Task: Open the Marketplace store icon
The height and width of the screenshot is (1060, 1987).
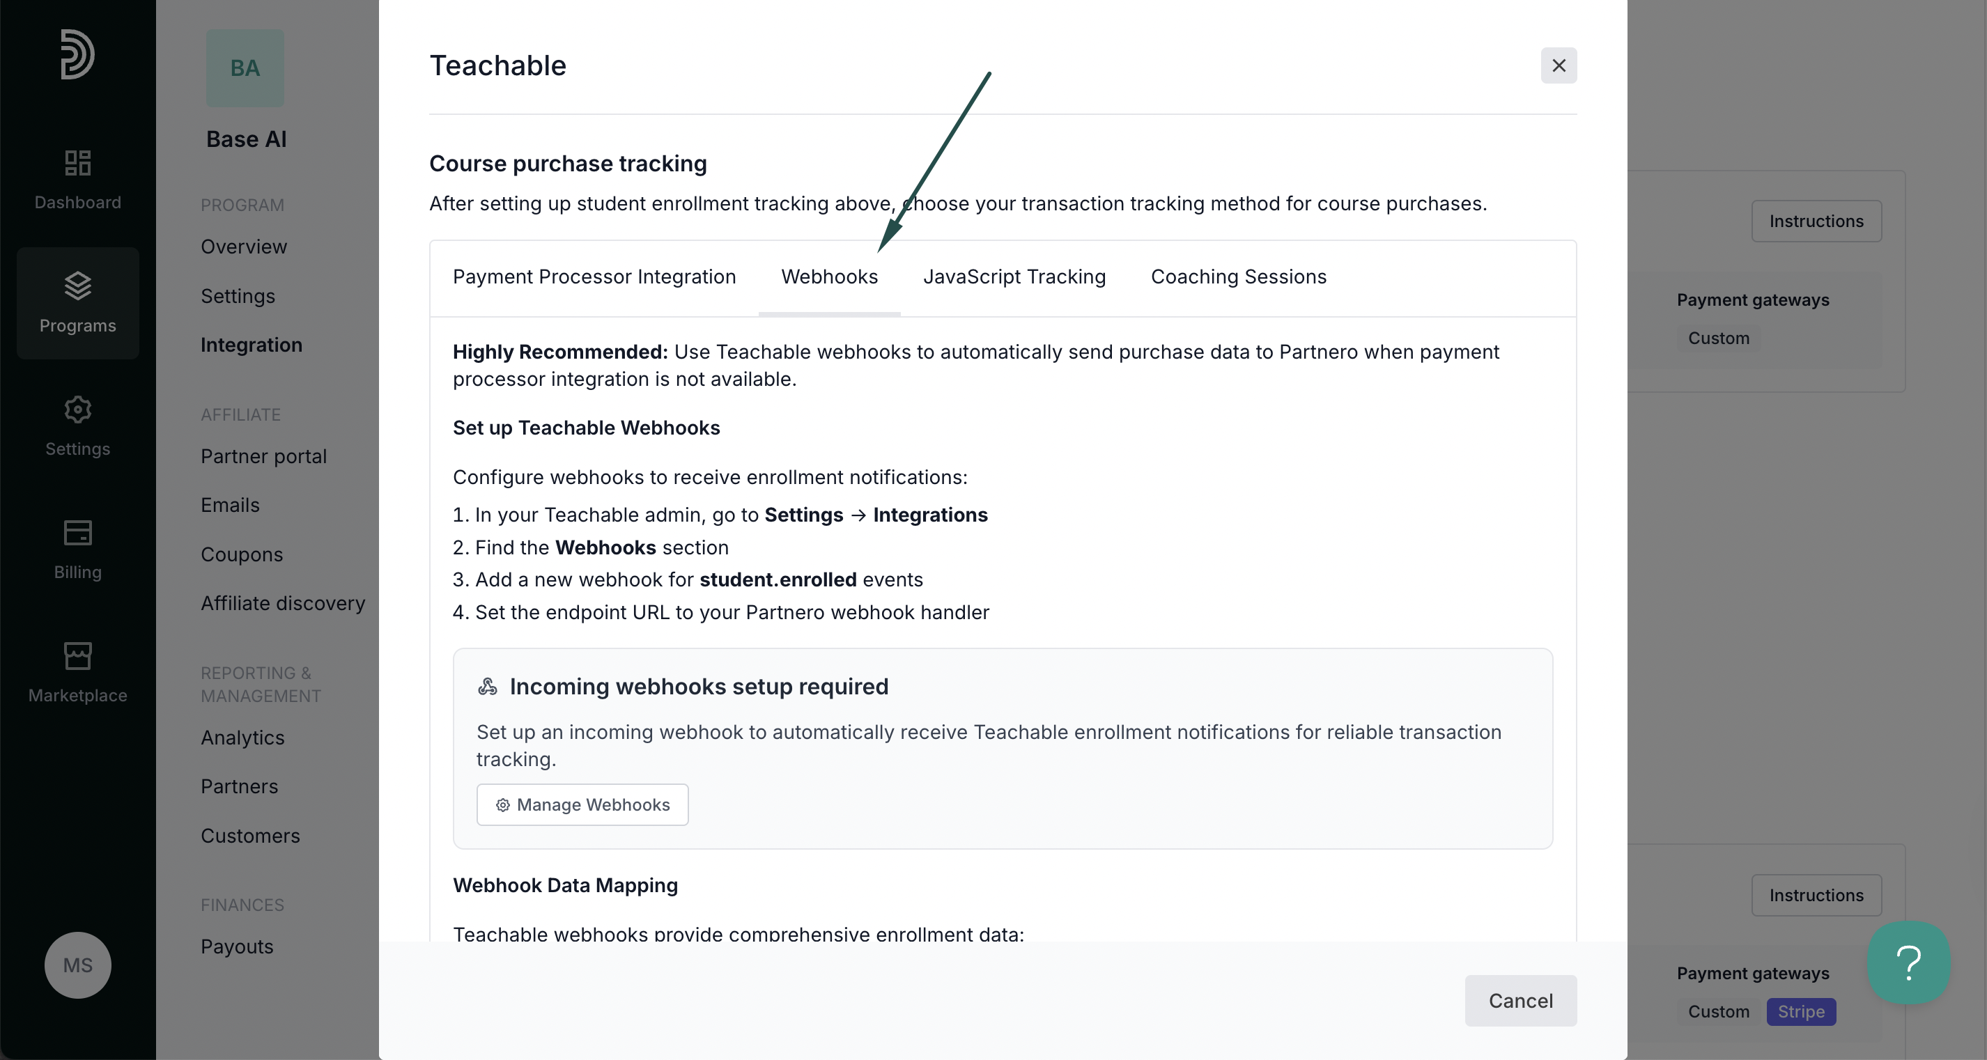Action: [x=78, y=656]
